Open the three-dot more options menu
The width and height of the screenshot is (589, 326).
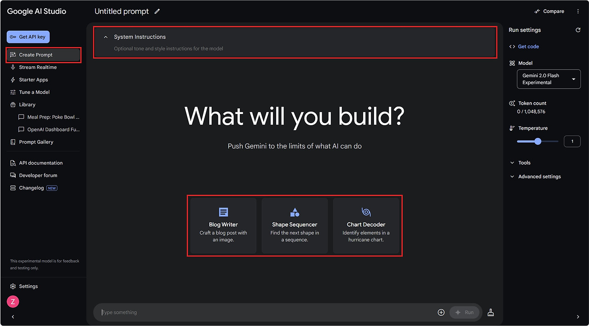click(x=578, y=11)
